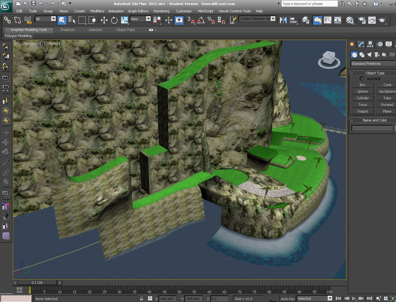Click the Use Pivot Point Center tool

(x=157, y=20)
